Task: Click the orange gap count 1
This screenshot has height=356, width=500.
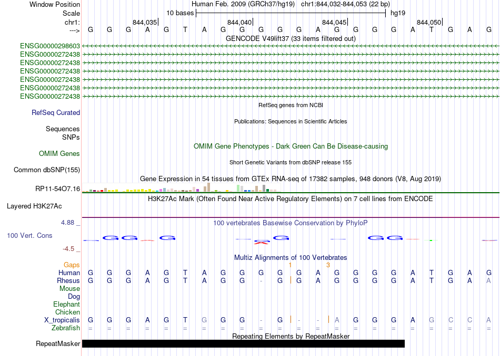Action: (x=290, y=265)
